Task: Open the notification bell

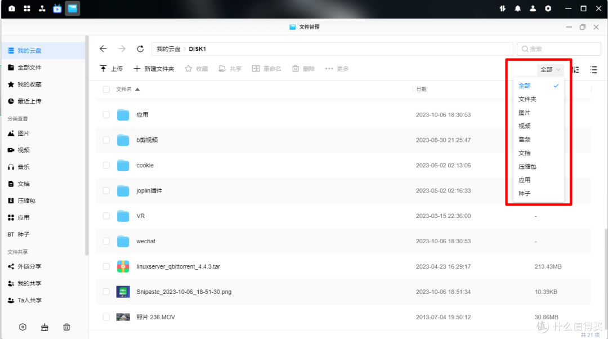Action: 518,8
